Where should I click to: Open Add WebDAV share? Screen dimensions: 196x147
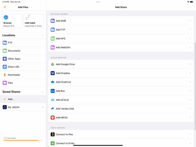[x=121, y=47]
